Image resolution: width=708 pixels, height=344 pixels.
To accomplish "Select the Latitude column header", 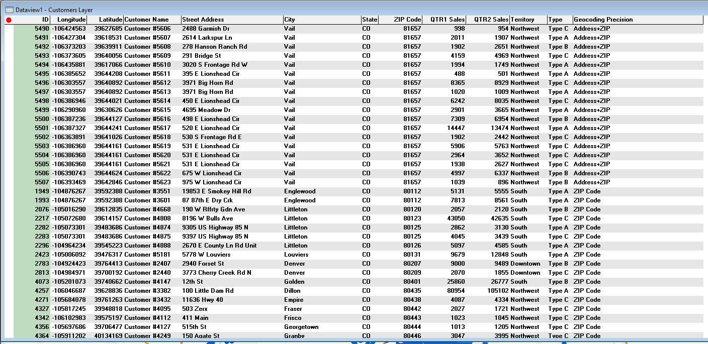I will click(x=105, y=20).
